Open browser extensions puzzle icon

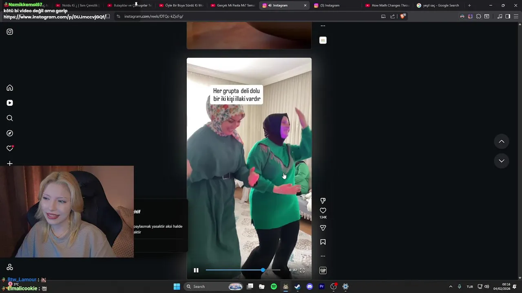[x=478, y=16]
